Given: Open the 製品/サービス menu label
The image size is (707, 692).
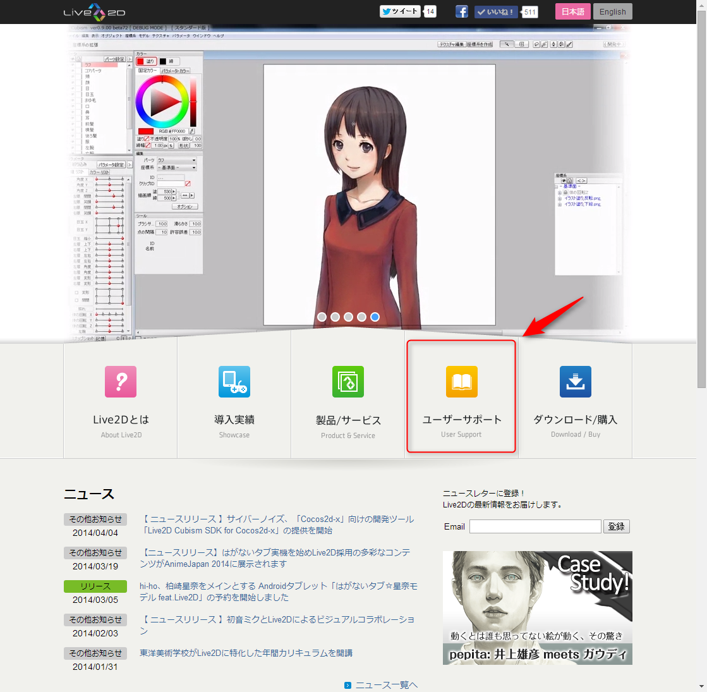Looking at the screenshot, I should point(348,420).
